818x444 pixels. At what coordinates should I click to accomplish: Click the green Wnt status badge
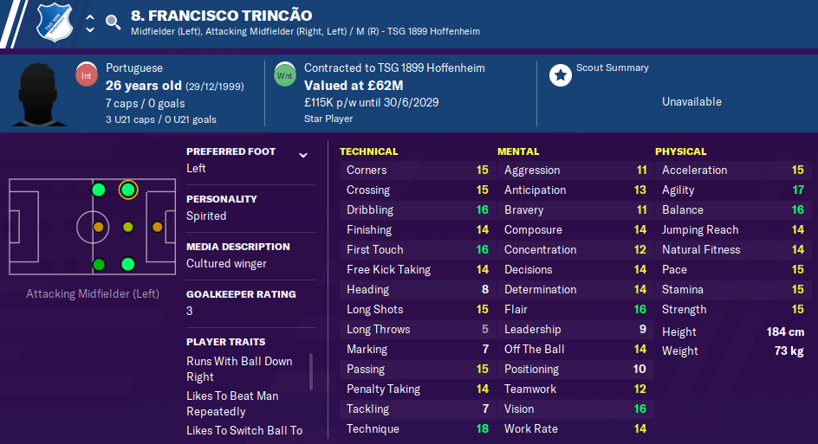tap(285, 75)
